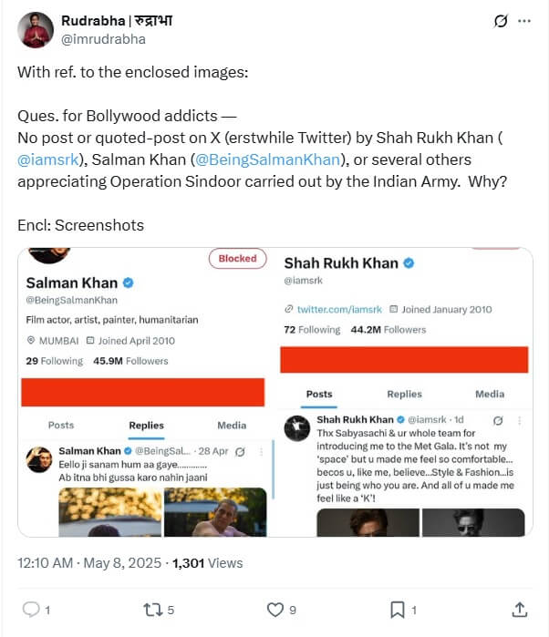Select Posts tab in Shah Rukh screenshot
The image size is (549, 637).
[x=319, y=394]
